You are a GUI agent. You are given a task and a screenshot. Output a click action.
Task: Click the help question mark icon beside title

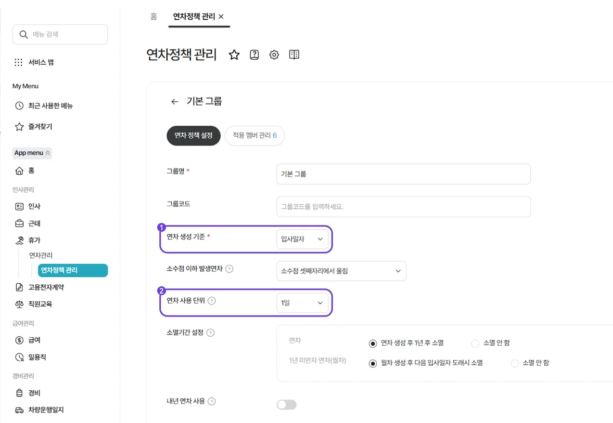[x=254, y=55]
